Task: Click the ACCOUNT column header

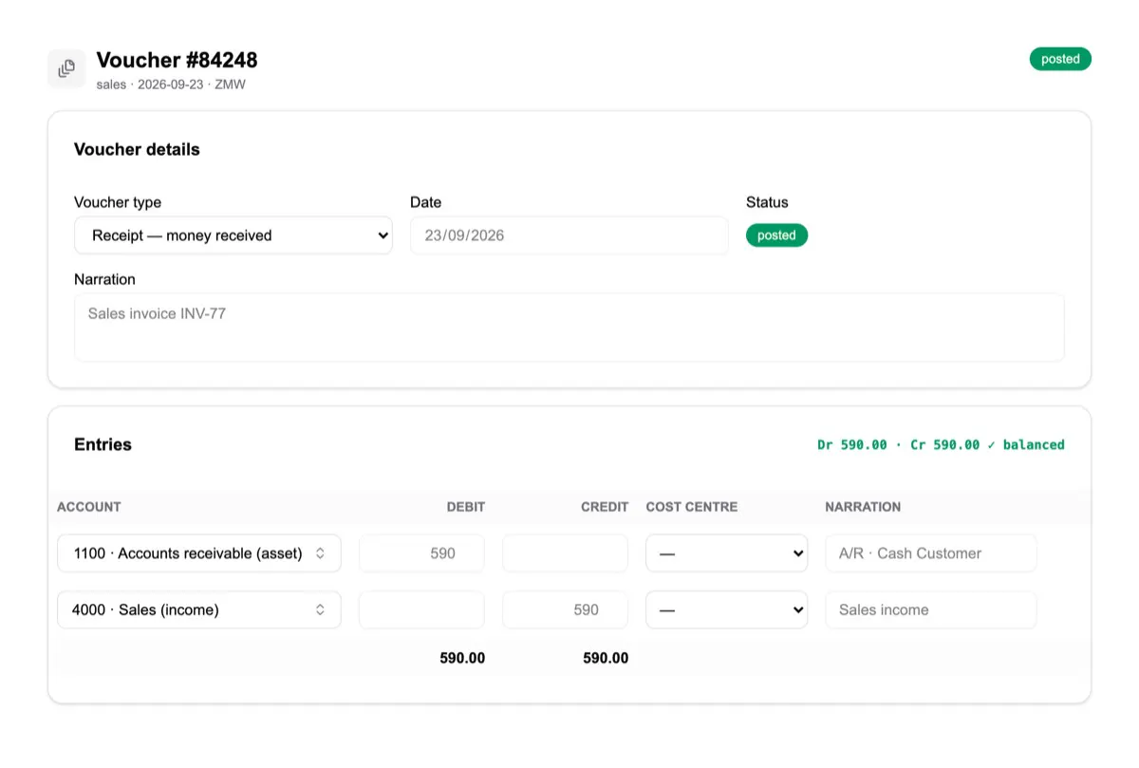Action: tap(89, 507)
